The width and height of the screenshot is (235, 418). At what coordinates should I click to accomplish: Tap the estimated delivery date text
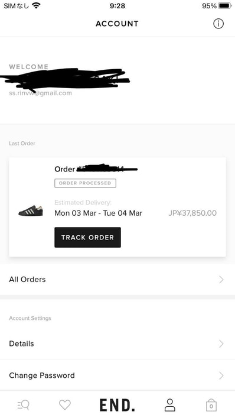tap(98, 213)
